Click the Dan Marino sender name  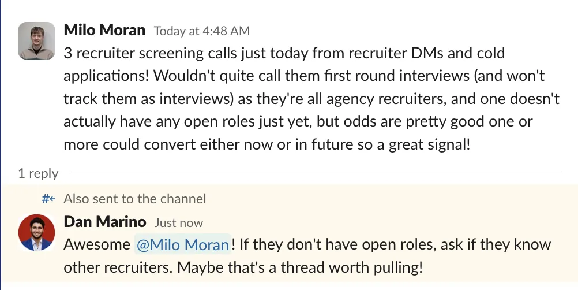pos(104,222)
